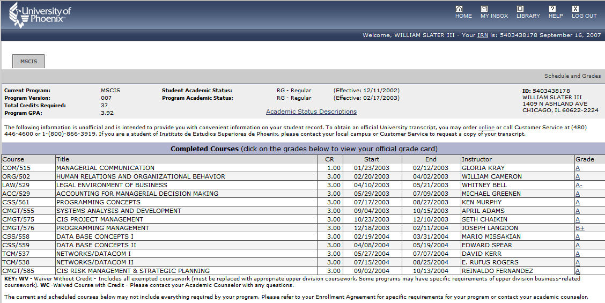
Task: Click the Start column header
Action: pos(372,159)
